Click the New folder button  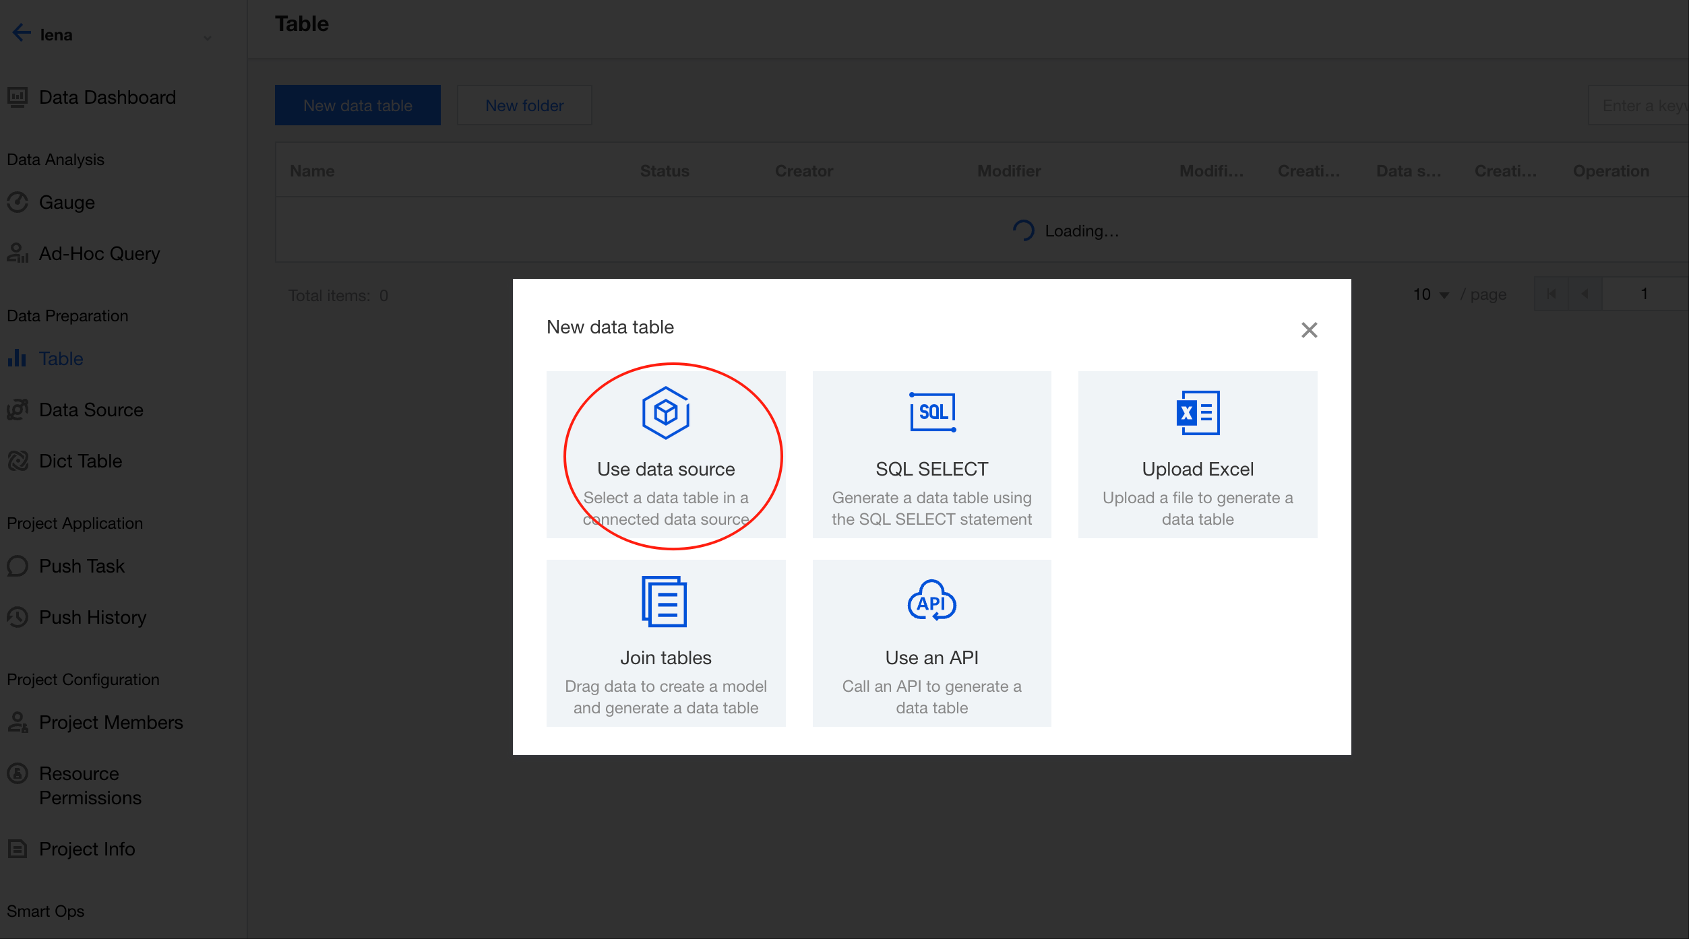(524, 106)
